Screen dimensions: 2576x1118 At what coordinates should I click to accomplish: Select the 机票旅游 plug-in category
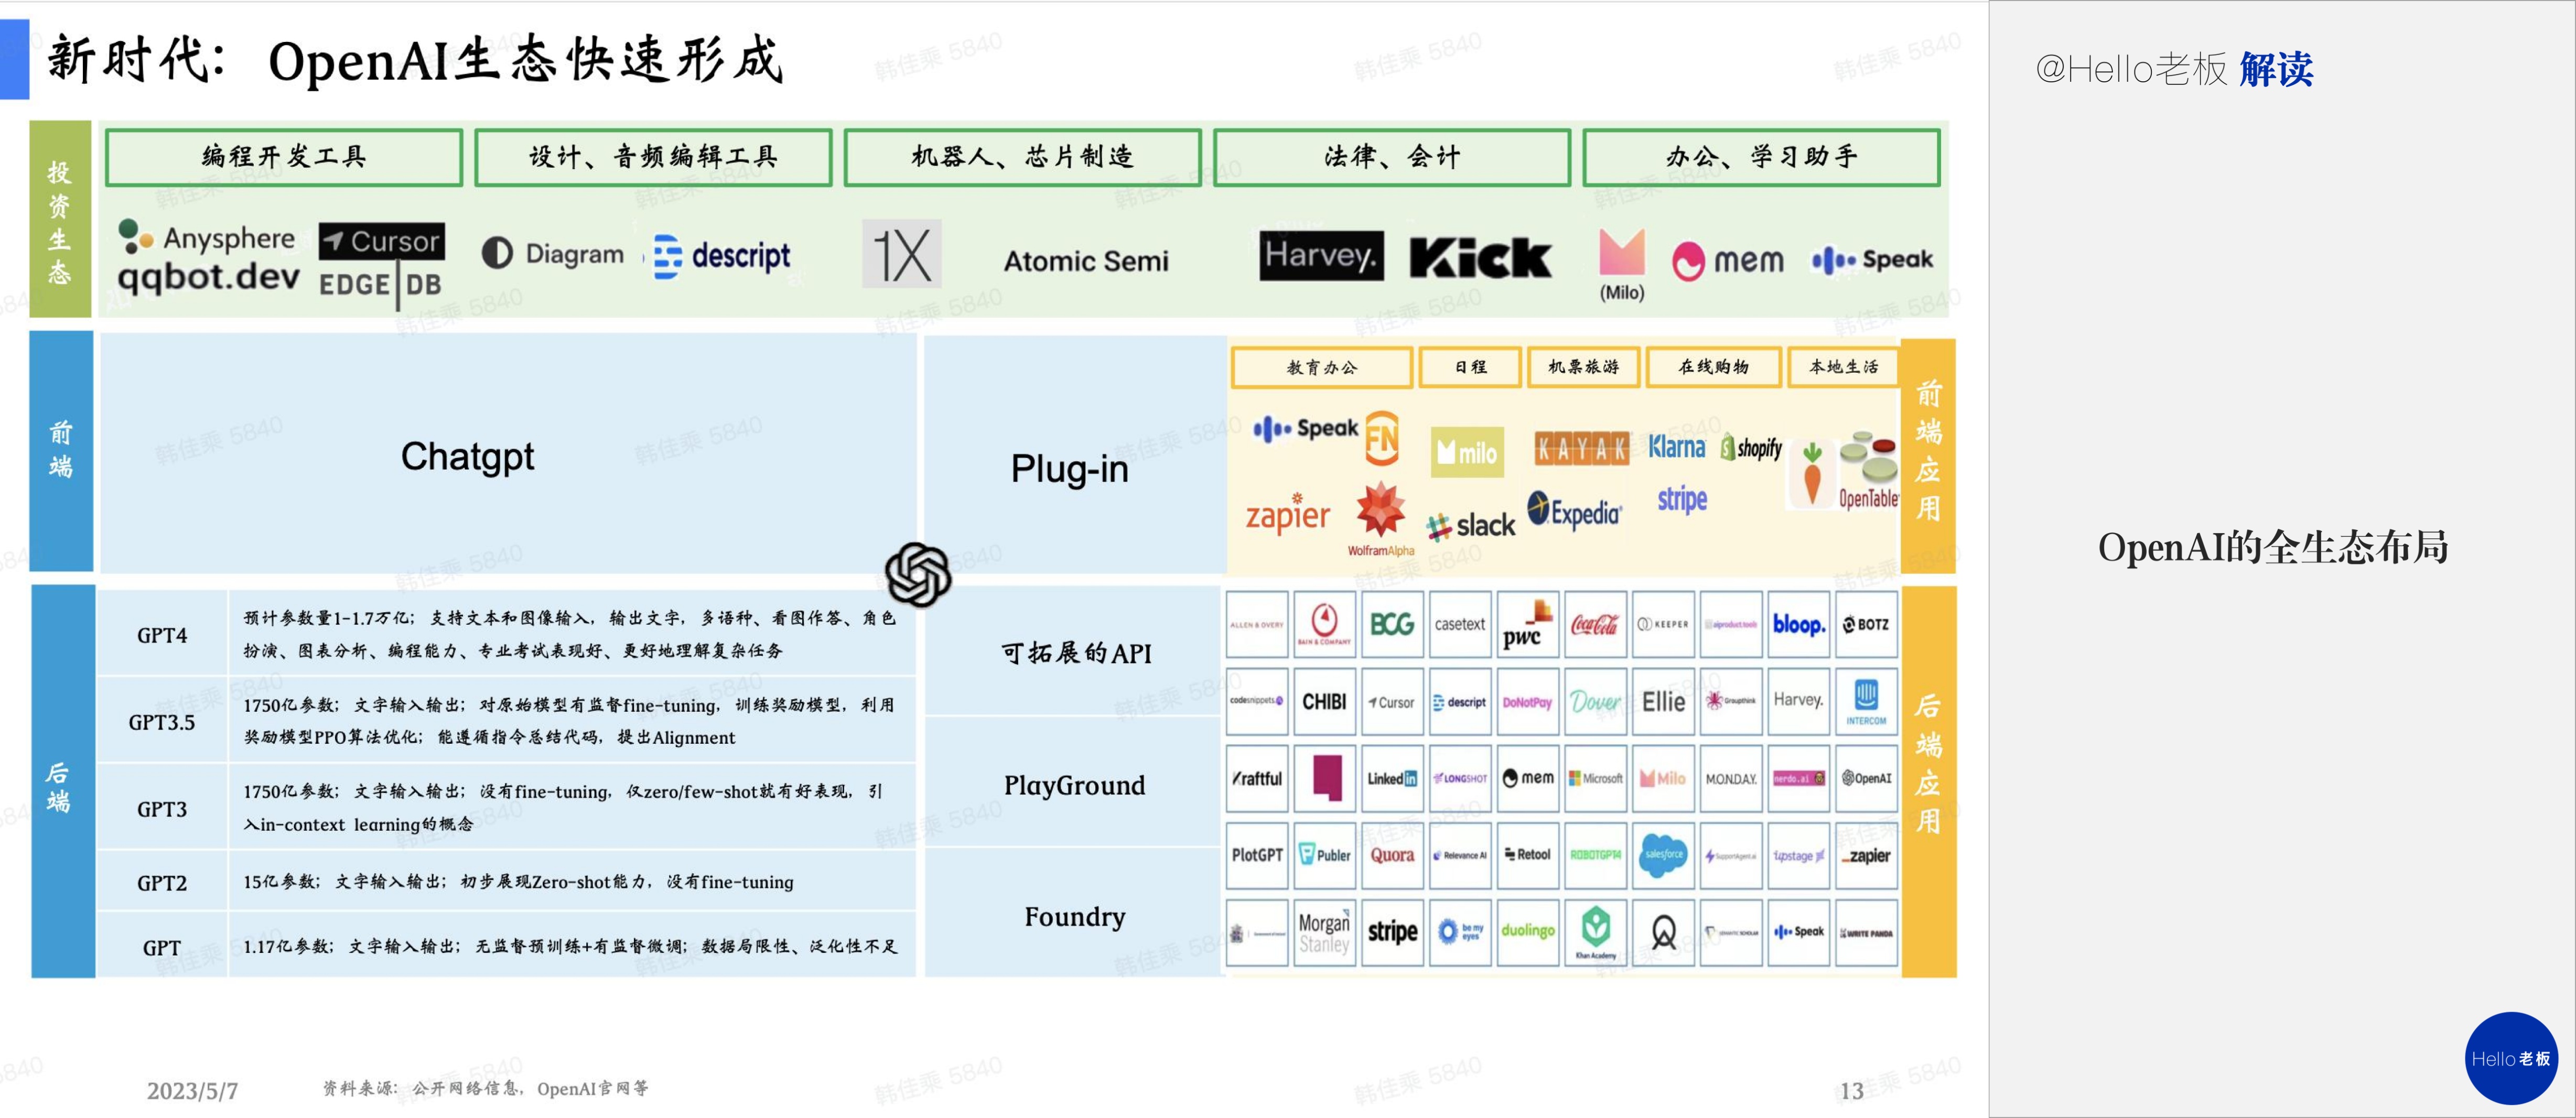pyautogui.click(x=1583, y=367)
